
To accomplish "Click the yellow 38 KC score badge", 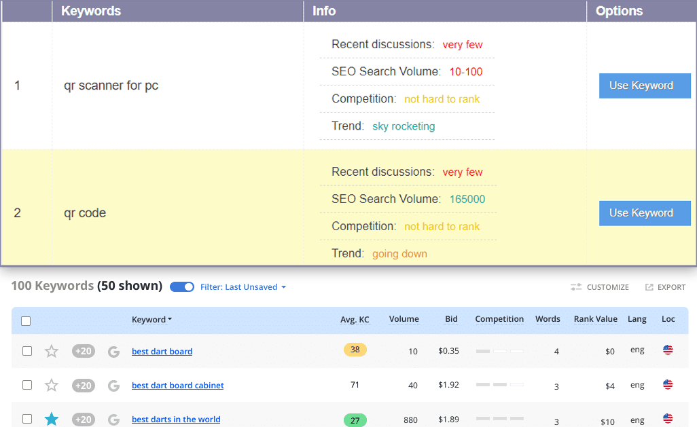I will [355, 350].
